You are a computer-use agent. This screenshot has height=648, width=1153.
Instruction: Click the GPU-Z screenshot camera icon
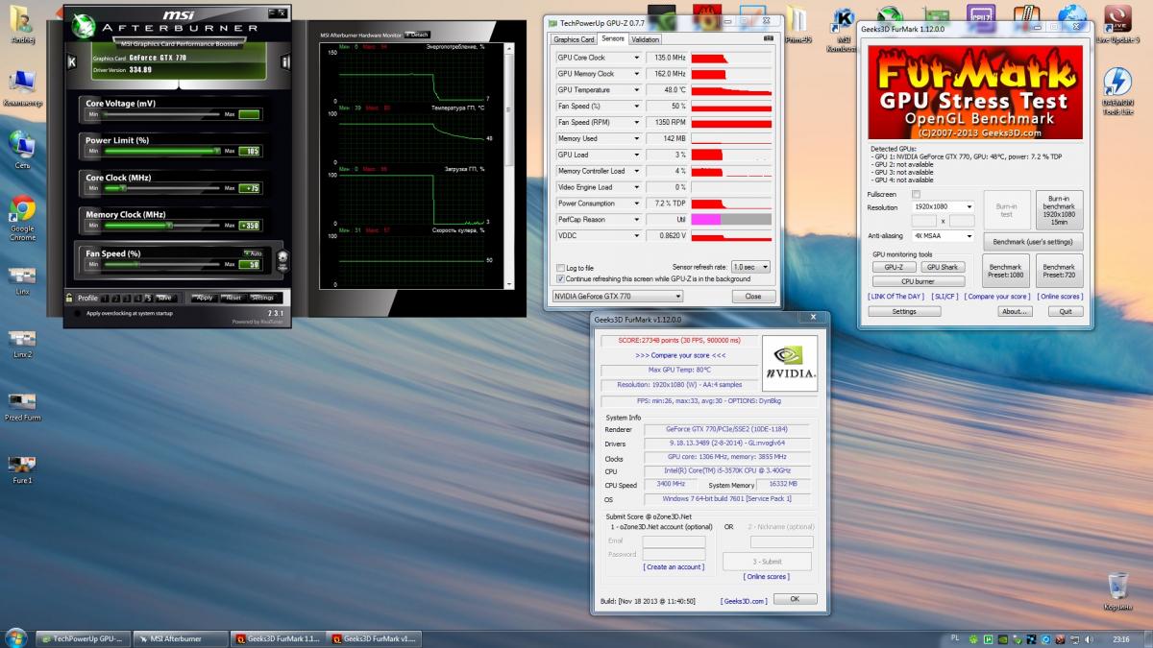767,39
